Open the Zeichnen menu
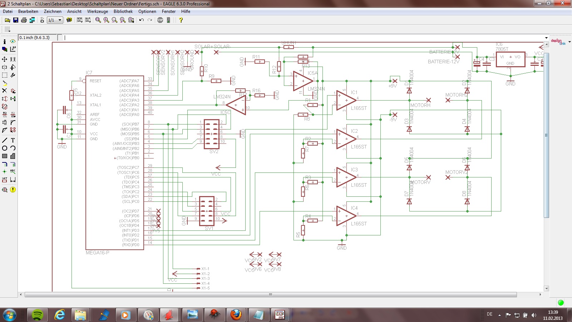This screenshot has height=322, width=572. point(53,11)
